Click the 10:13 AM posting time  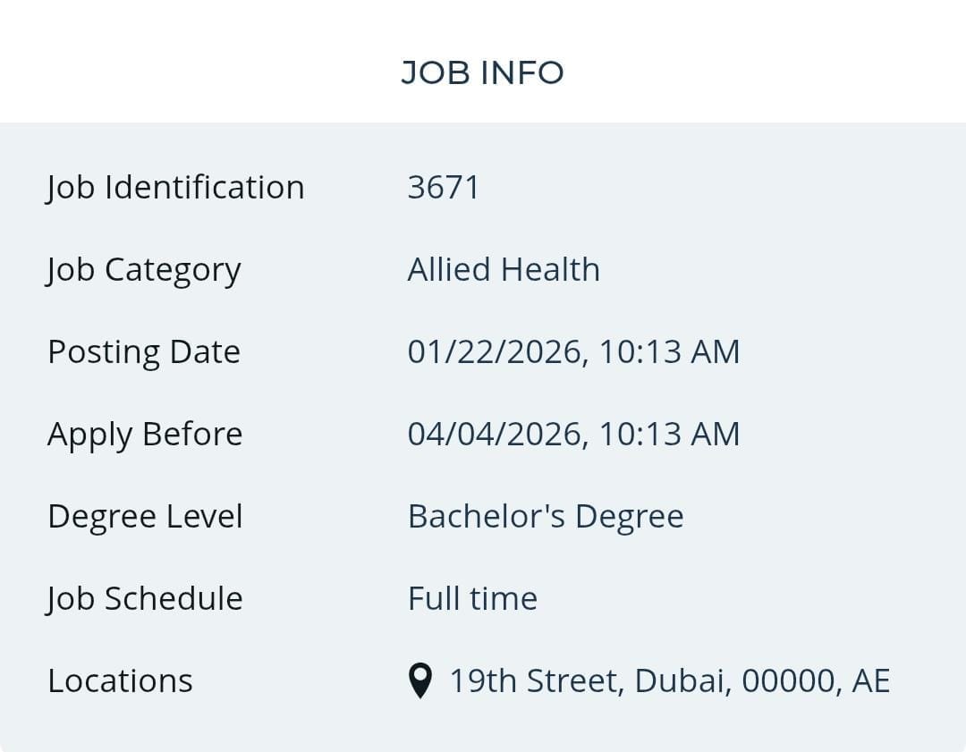tap(669, 352)
